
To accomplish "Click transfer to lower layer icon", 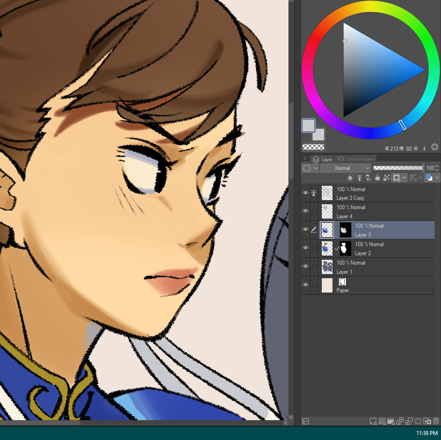I will pyautogui.click(x=400, y=421).
